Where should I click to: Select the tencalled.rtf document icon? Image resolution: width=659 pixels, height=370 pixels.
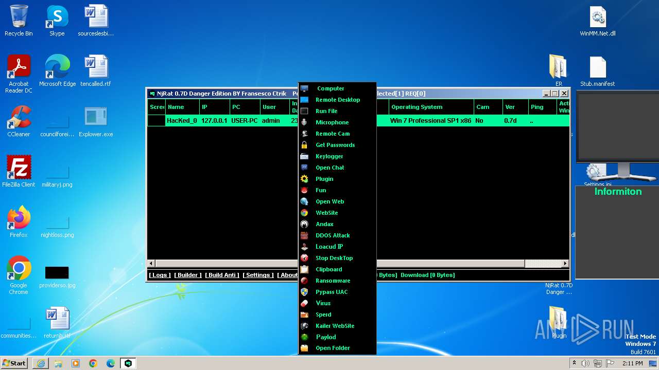(x=96, y=71)
